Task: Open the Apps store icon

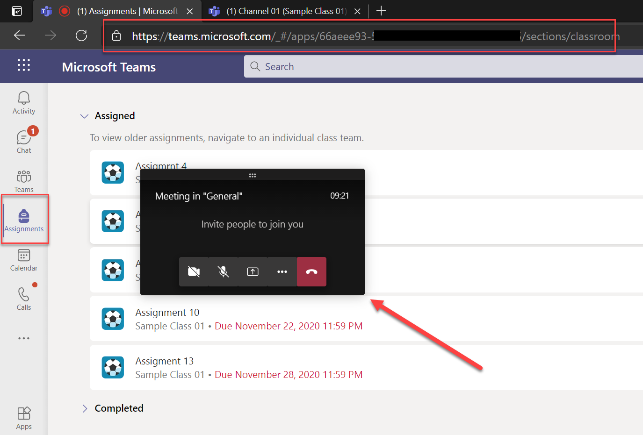Action: (24, 418)
